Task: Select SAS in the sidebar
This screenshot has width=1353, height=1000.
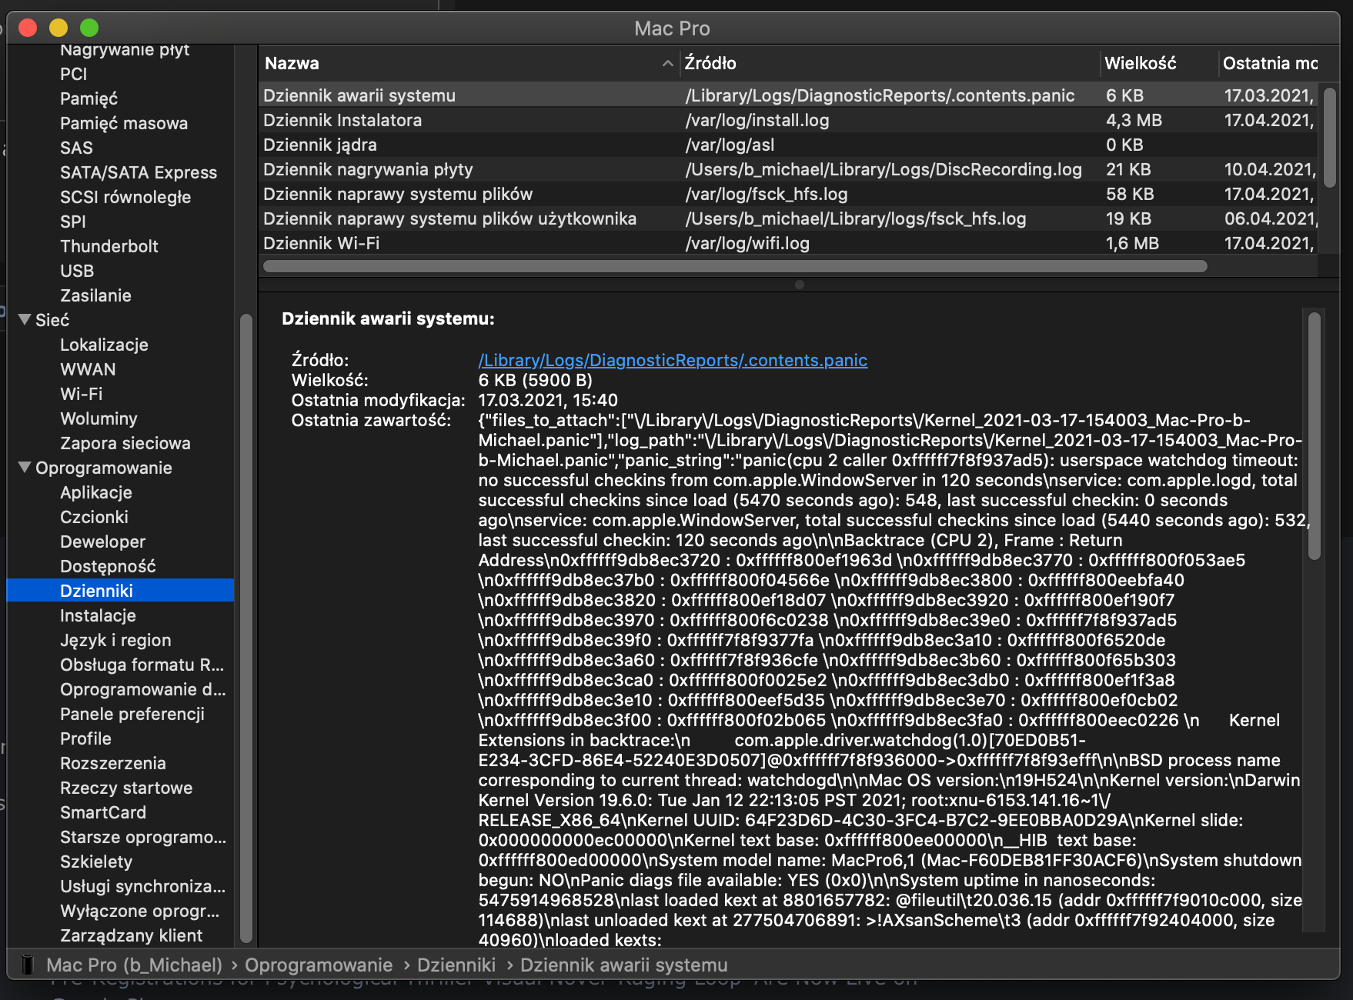Action: (76, 148)
